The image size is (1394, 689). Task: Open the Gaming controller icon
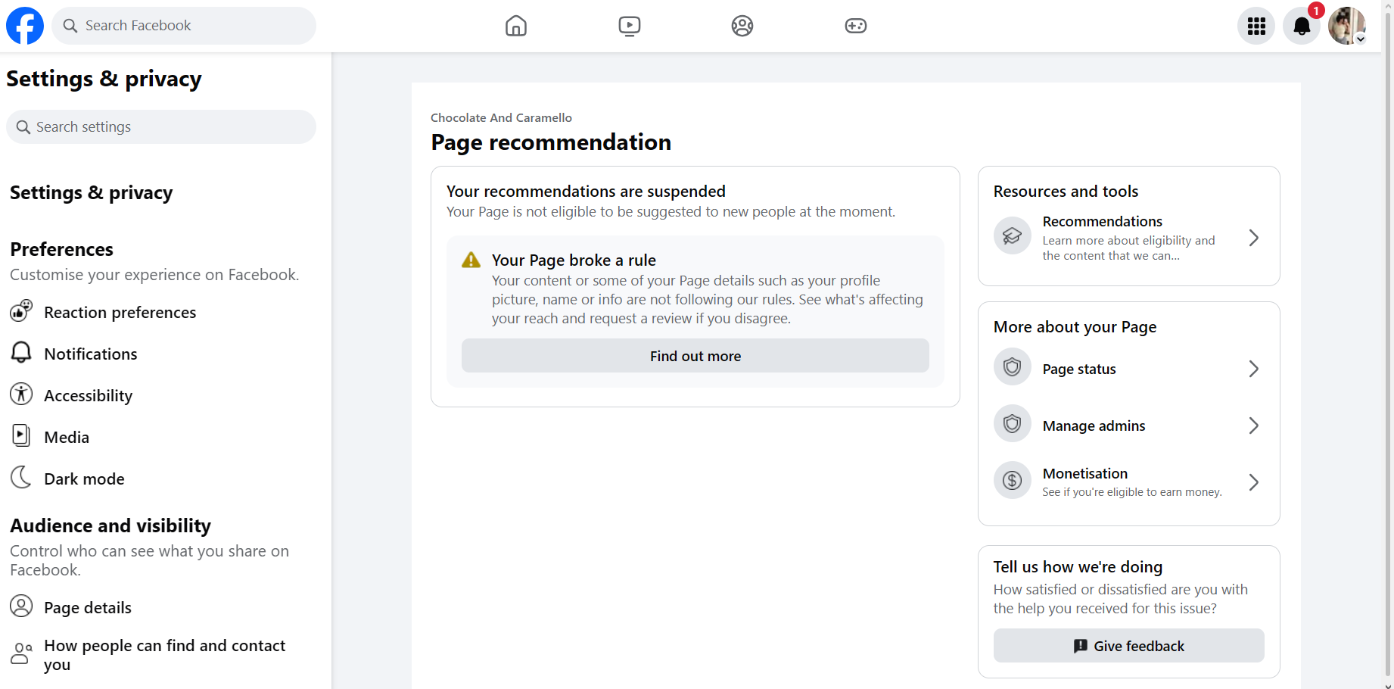(856, 26)
